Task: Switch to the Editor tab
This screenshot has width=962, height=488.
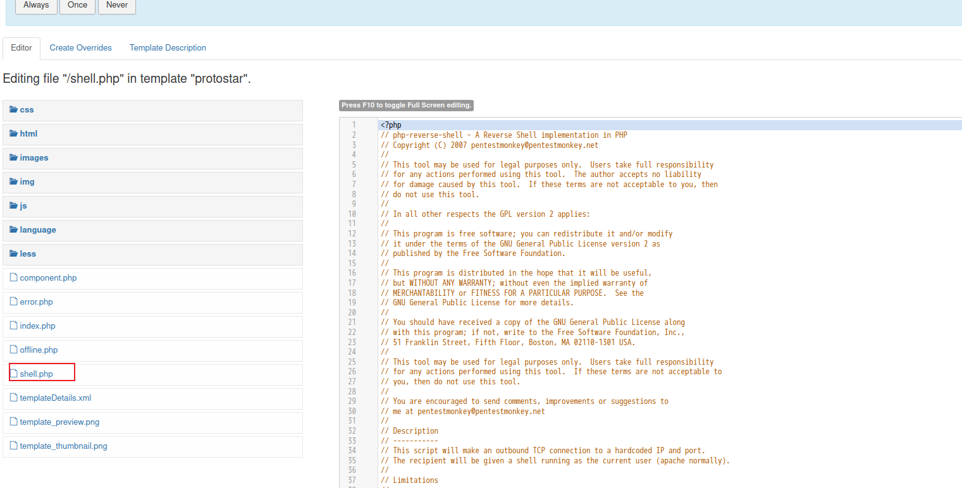Action: (22, 48)
